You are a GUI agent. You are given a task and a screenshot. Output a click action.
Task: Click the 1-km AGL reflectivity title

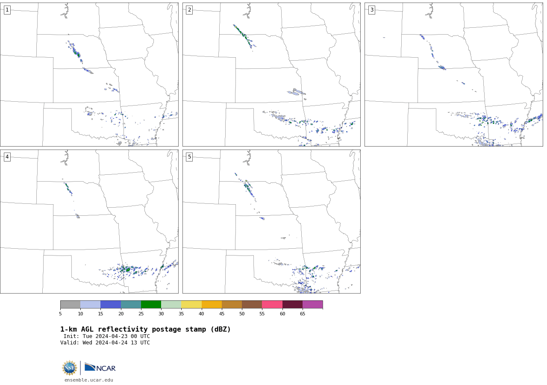click(x=145, y=329)
